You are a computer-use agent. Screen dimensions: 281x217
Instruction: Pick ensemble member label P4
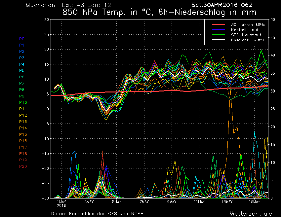(x=22, y=64)
